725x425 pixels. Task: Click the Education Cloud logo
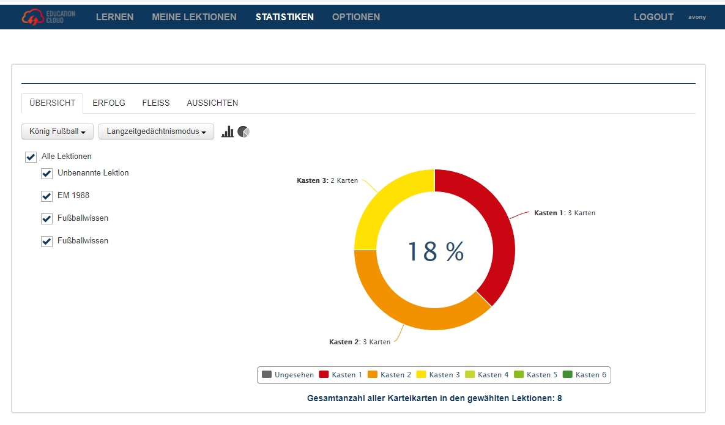coord(49,17)
